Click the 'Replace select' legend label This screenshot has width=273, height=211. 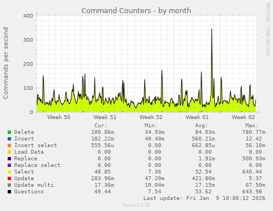(x=37, y=165)
